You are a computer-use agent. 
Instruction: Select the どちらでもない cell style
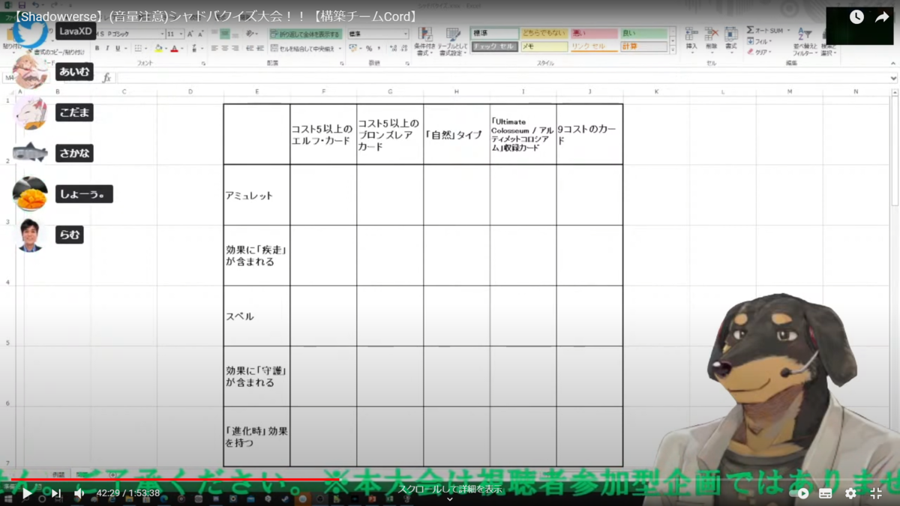coord(544,34)
